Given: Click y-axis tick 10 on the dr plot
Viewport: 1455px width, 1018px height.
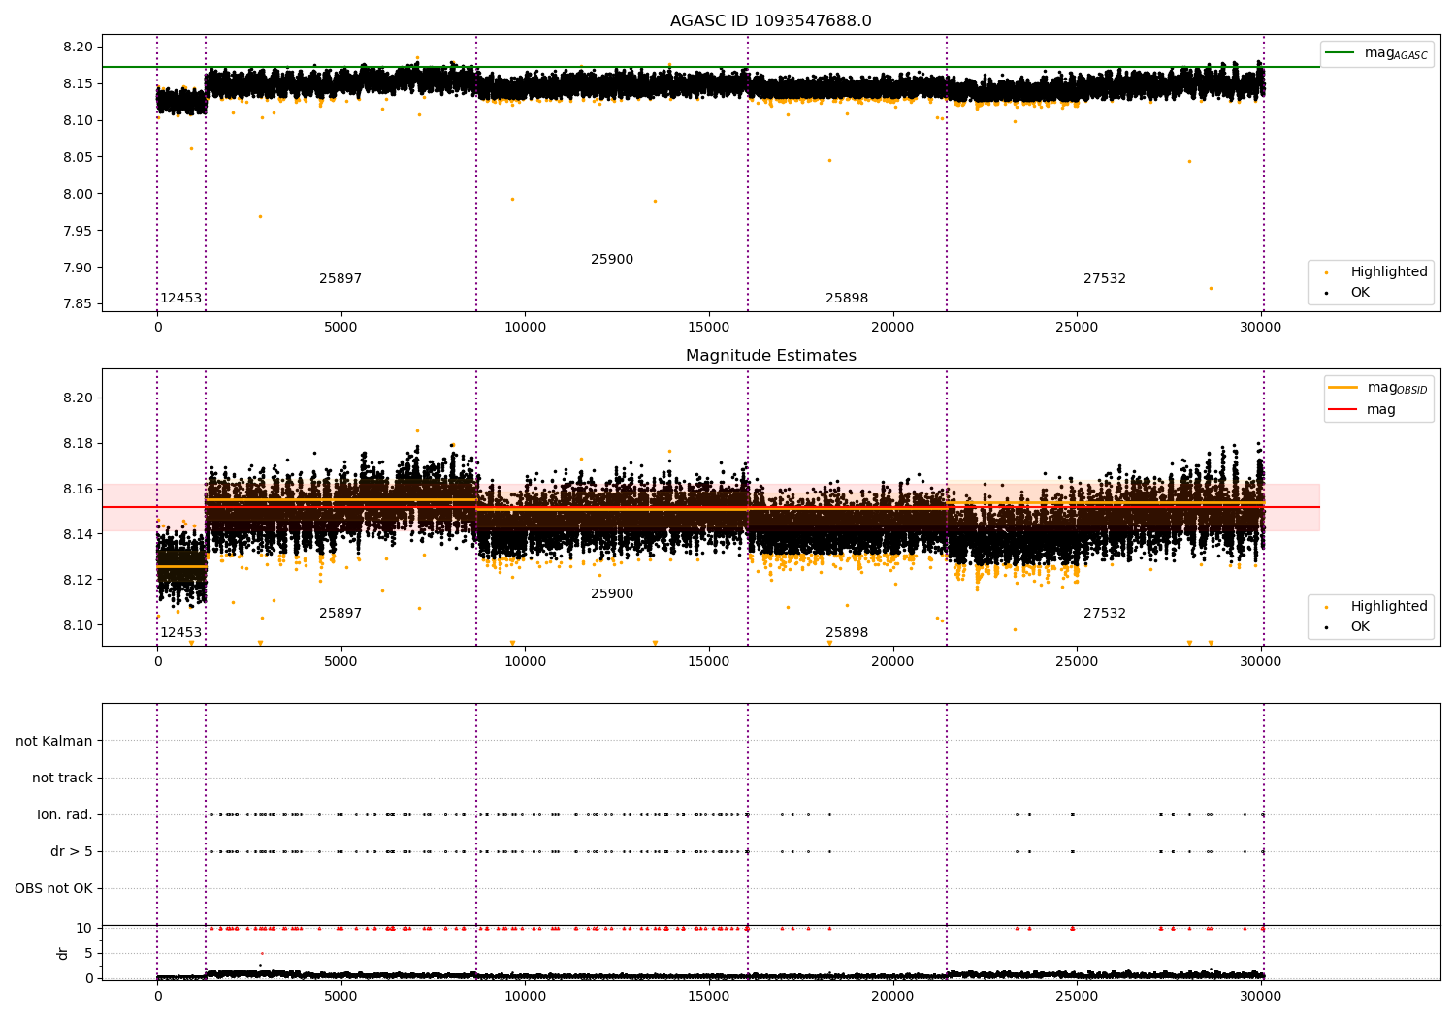Looking at the screenshot, I should tap(85, 928).
